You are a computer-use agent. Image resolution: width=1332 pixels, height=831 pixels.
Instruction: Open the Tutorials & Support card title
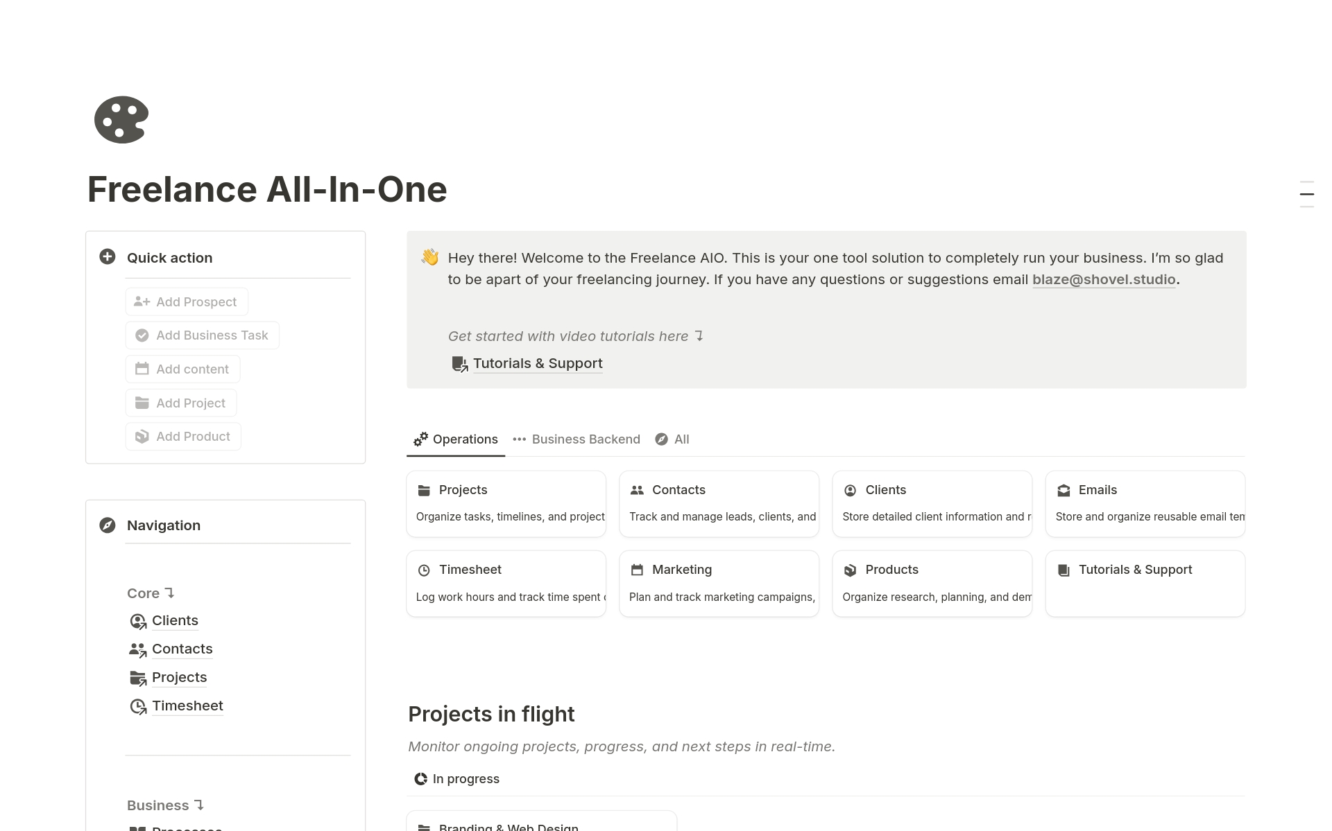pyautogui.click(x=1136, y=570)
